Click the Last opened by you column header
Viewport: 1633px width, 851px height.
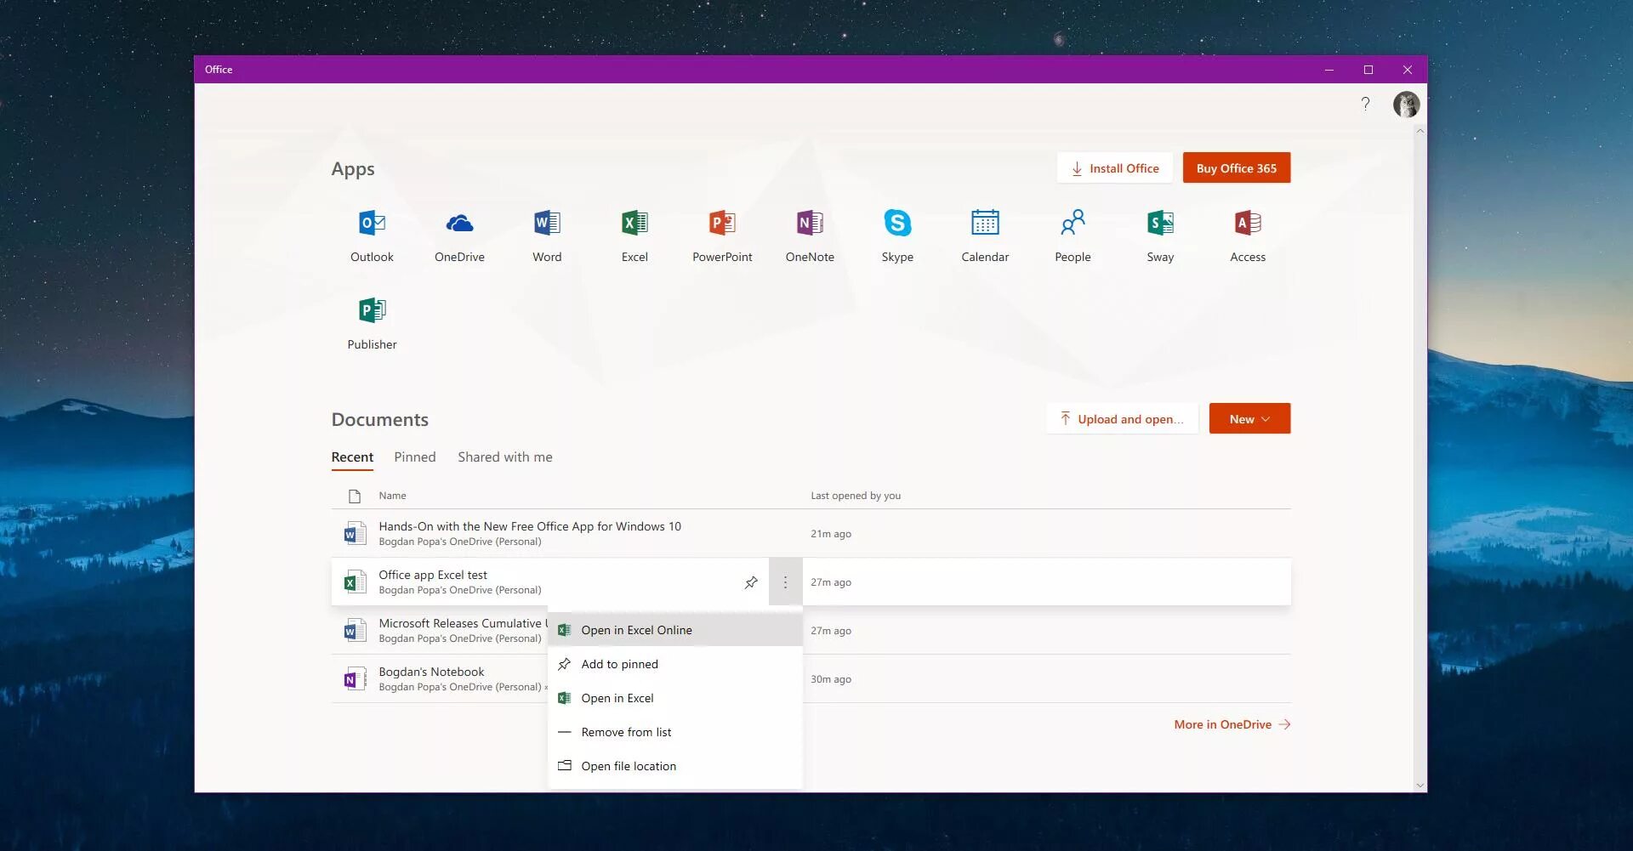[x=856, y=496]
